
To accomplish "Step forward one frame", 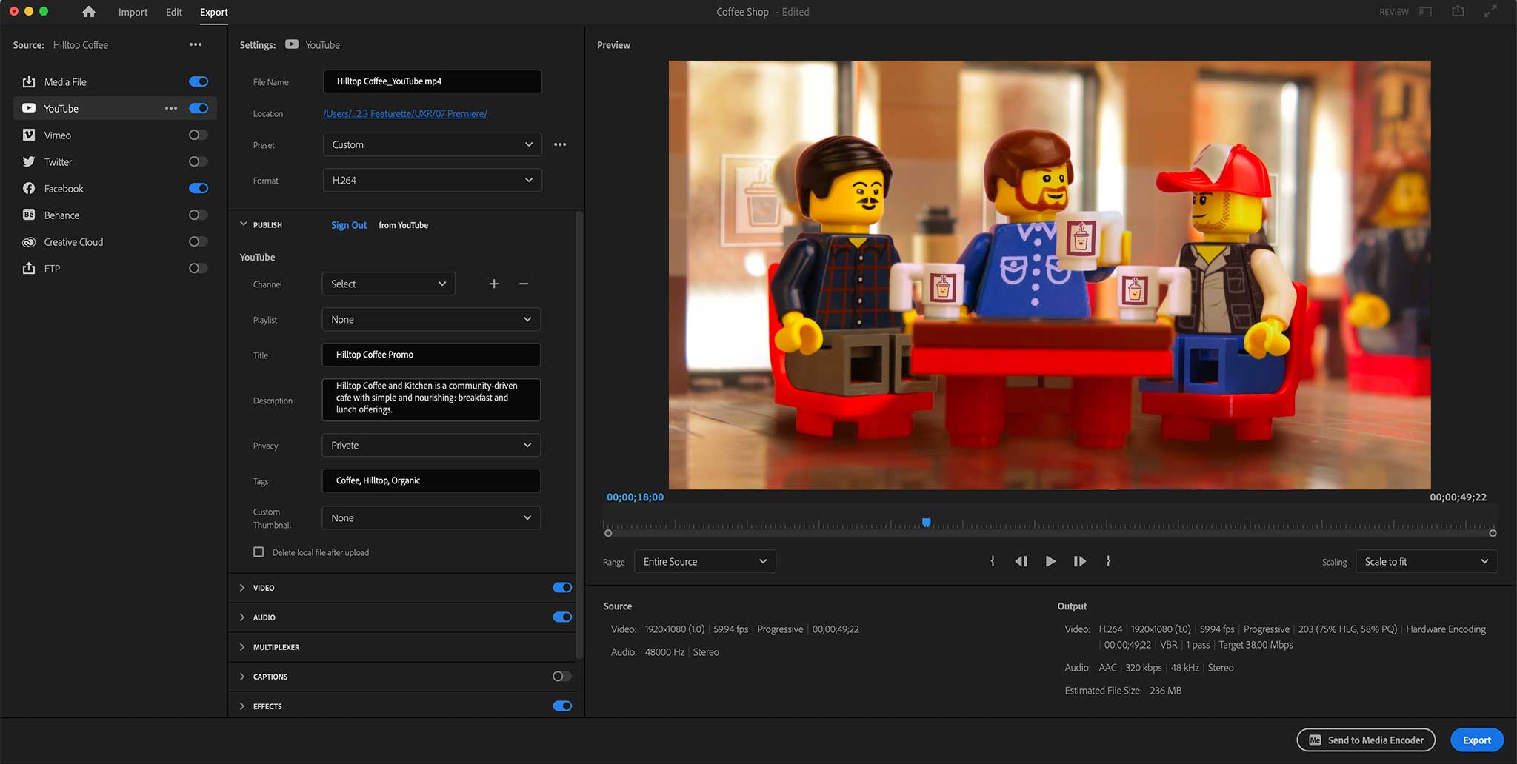I will click(x=1080, y=561).
